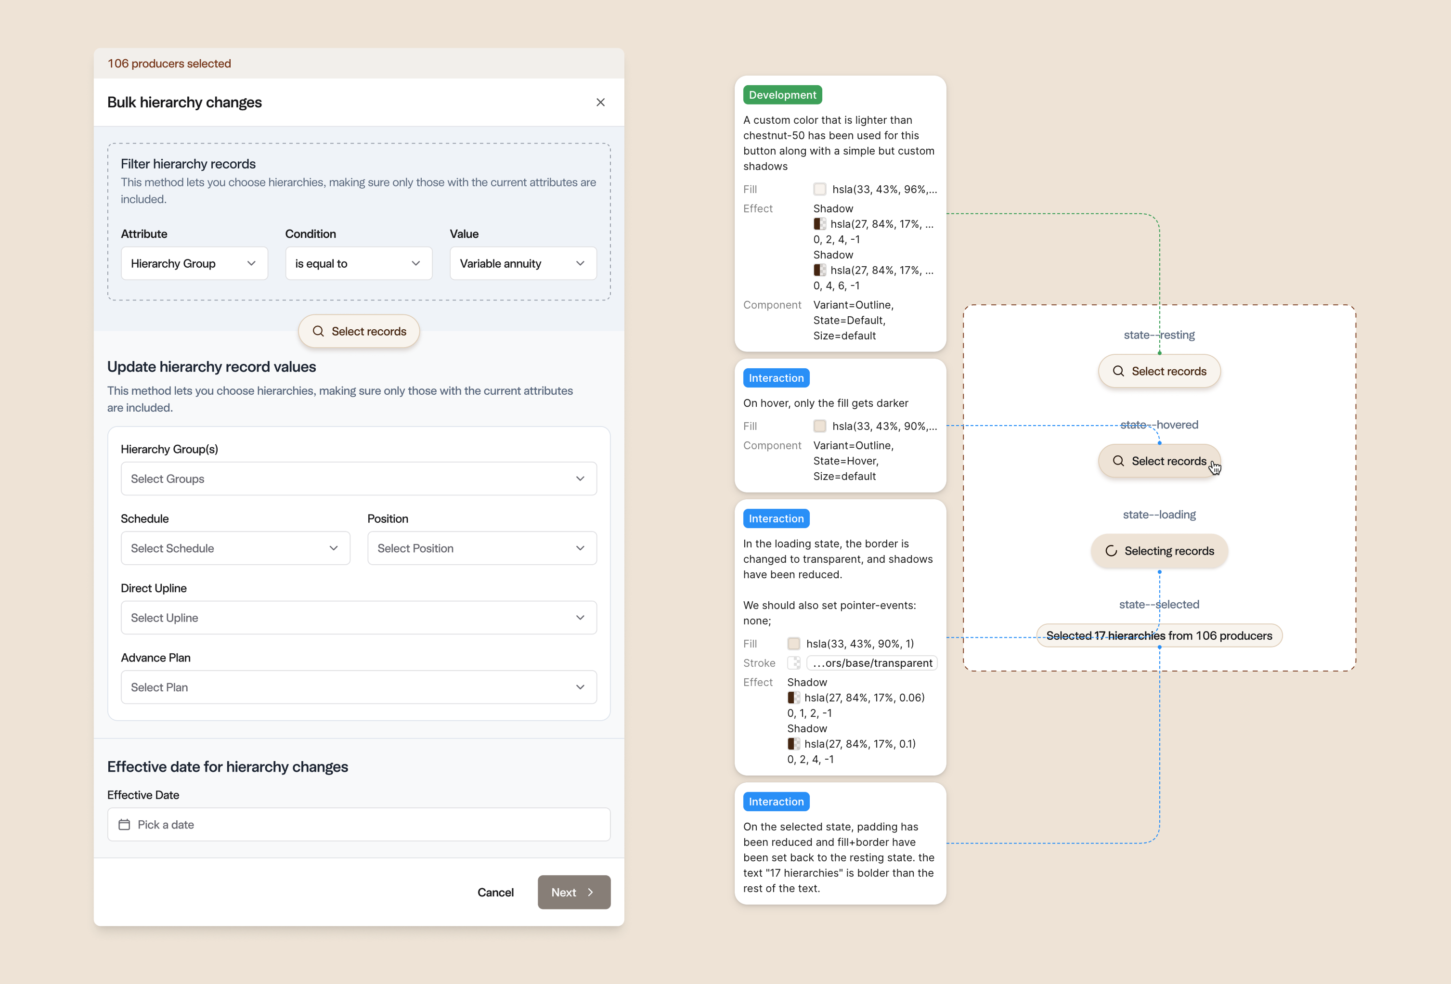The height and width of the screenshot is (984, 1451).
Task: Expand the Select Upline dropdown
Action: [x=359, y=618]
